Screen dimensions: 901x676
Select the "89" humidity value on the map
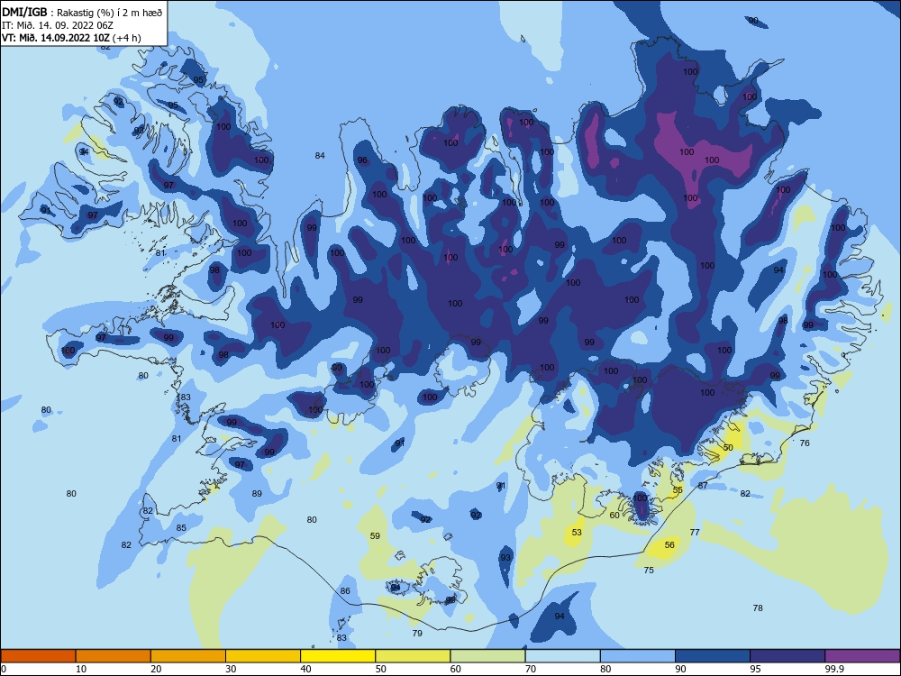coord(257,493)
